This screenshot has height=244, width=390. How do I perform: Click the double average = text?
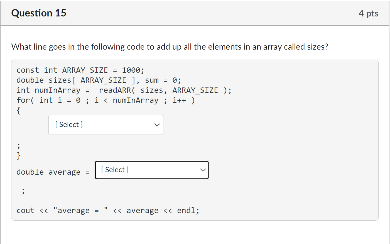click(53, 172)
